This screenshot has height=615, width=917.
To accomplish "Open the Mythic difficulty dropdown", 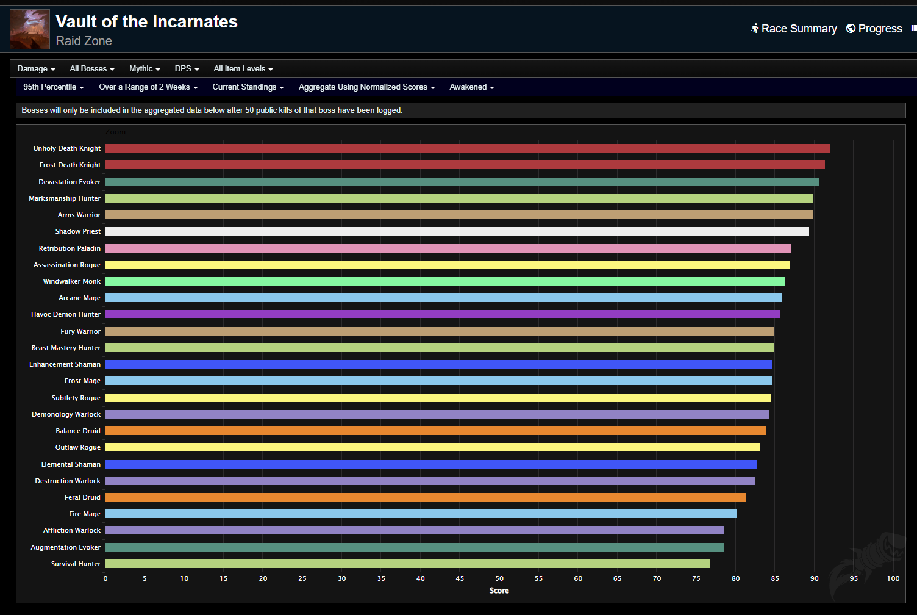I will [x=145, y=69].
